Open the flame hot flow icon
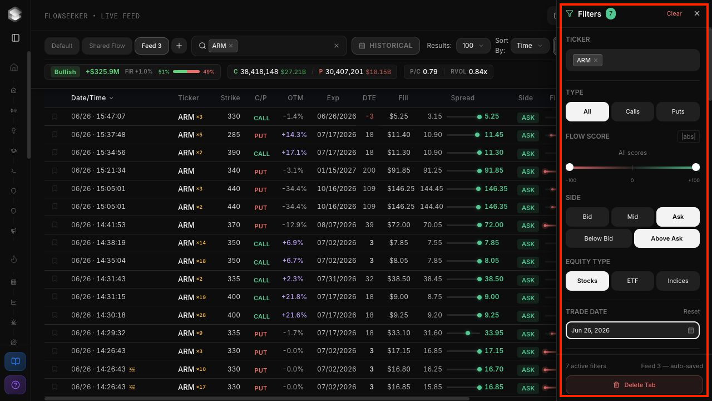This screenshot has width=712, height=401. coord(14,259)
